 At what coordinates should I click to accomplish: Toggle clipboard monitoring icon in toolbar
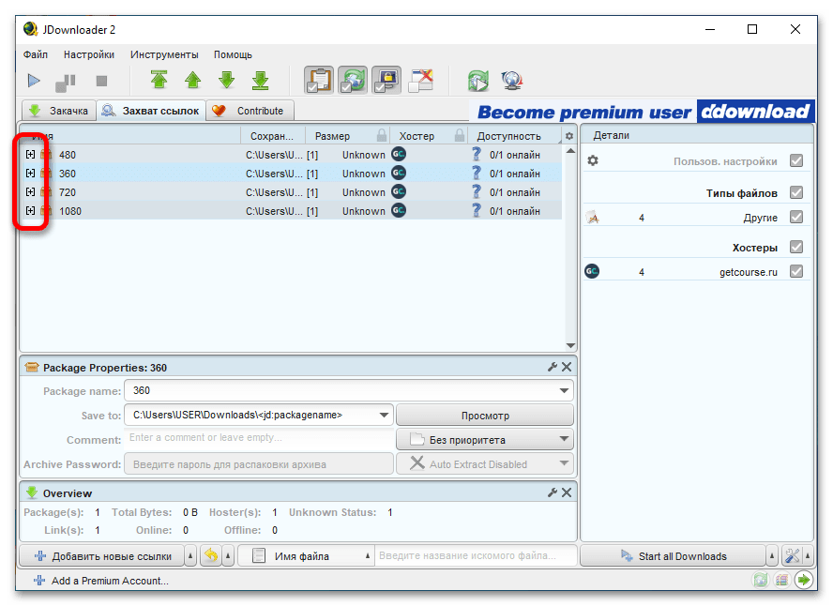[319, 80]
